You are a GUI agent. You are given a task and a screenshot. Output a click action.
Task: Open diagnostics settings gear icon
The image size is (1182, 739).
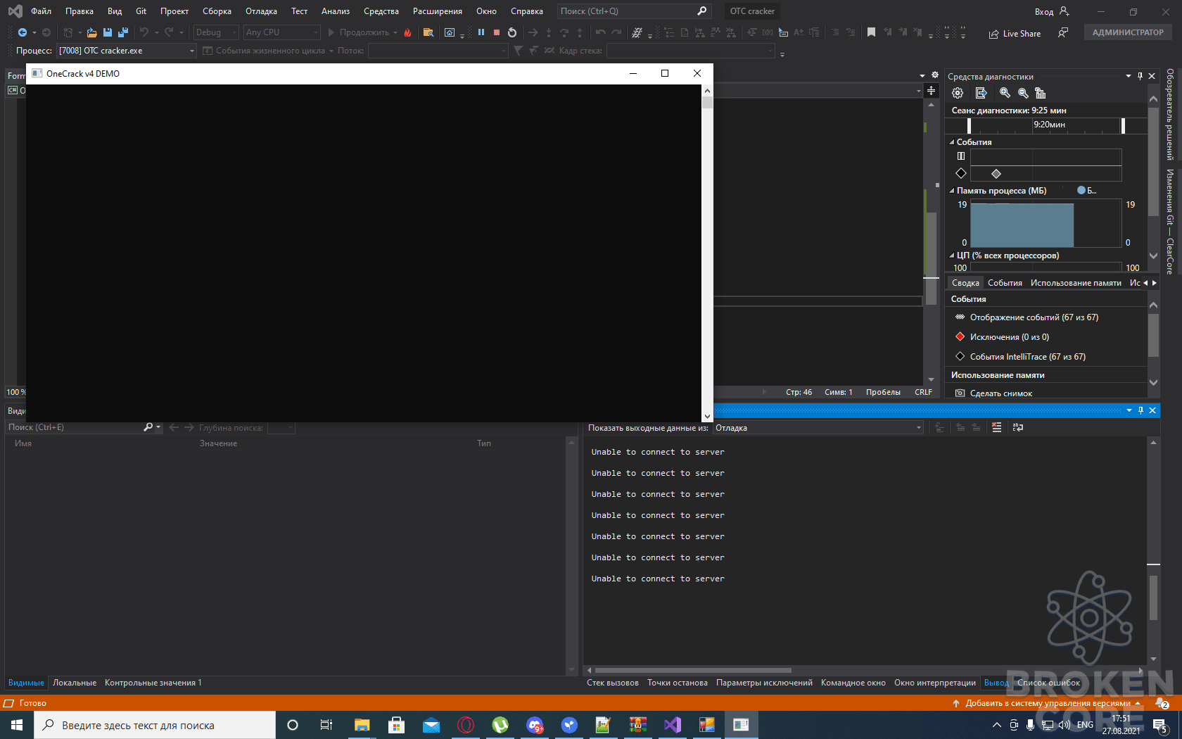[x=958, y=93]
